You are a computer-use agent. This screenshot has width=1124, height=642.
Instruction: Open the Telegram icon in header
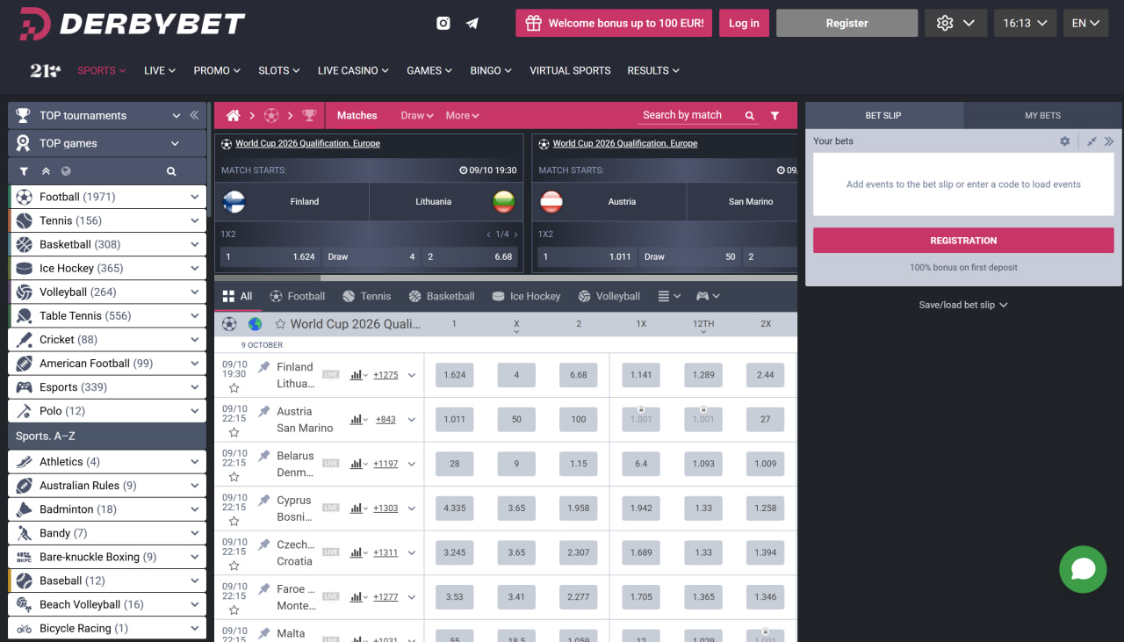pyautogui.click(x=472, y=24)
